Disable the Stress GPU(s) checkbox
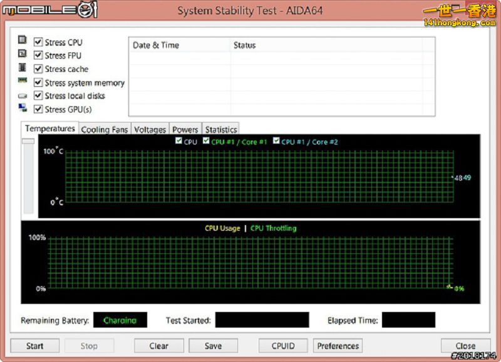The width and height of the screenshot is (501, 362). point(38,109)
